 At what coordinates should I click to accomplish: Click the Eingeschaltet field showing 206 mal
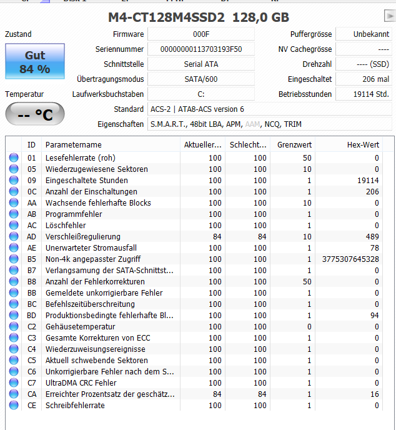tap(364, 79)
